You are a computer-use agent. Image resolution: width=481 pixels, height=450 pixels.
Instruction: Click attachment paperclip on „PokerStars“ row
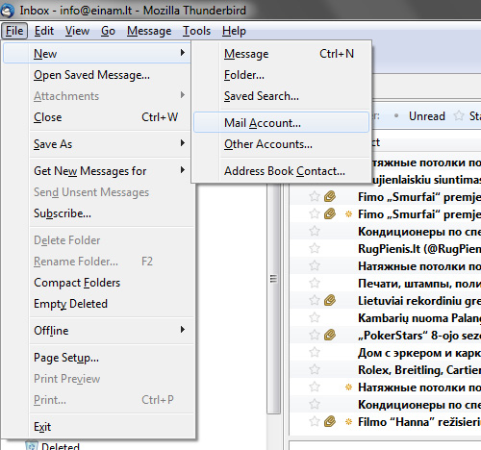click(330, 335)
